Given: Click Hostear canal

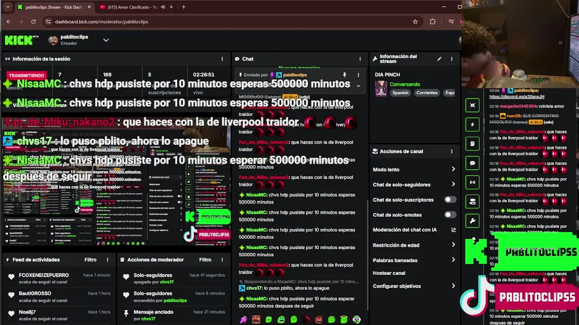Looking at the screenshot, I should point(389,273).
